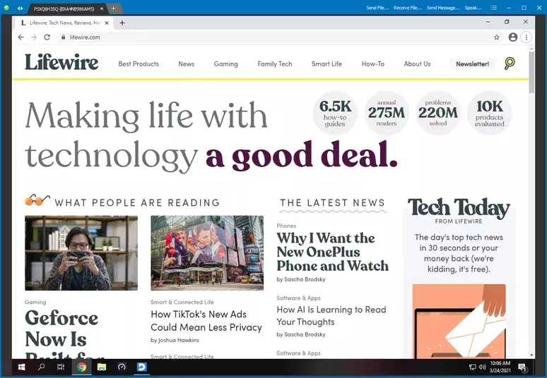The width and height of the screenshot is (547, 378).
Task: Click the Joshua Hawkins author link
Action: (x=179, y=340)
